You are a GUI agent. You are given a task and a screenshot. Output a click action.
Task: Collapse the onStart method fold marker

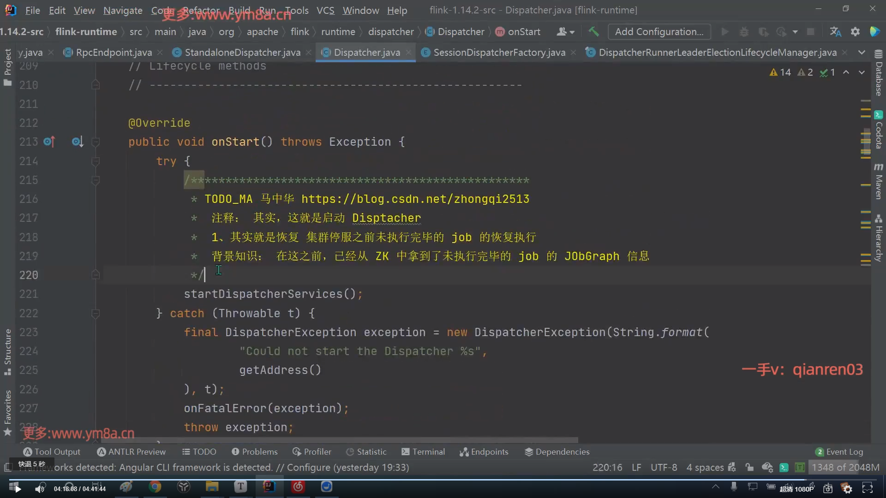tap(96, 142)
